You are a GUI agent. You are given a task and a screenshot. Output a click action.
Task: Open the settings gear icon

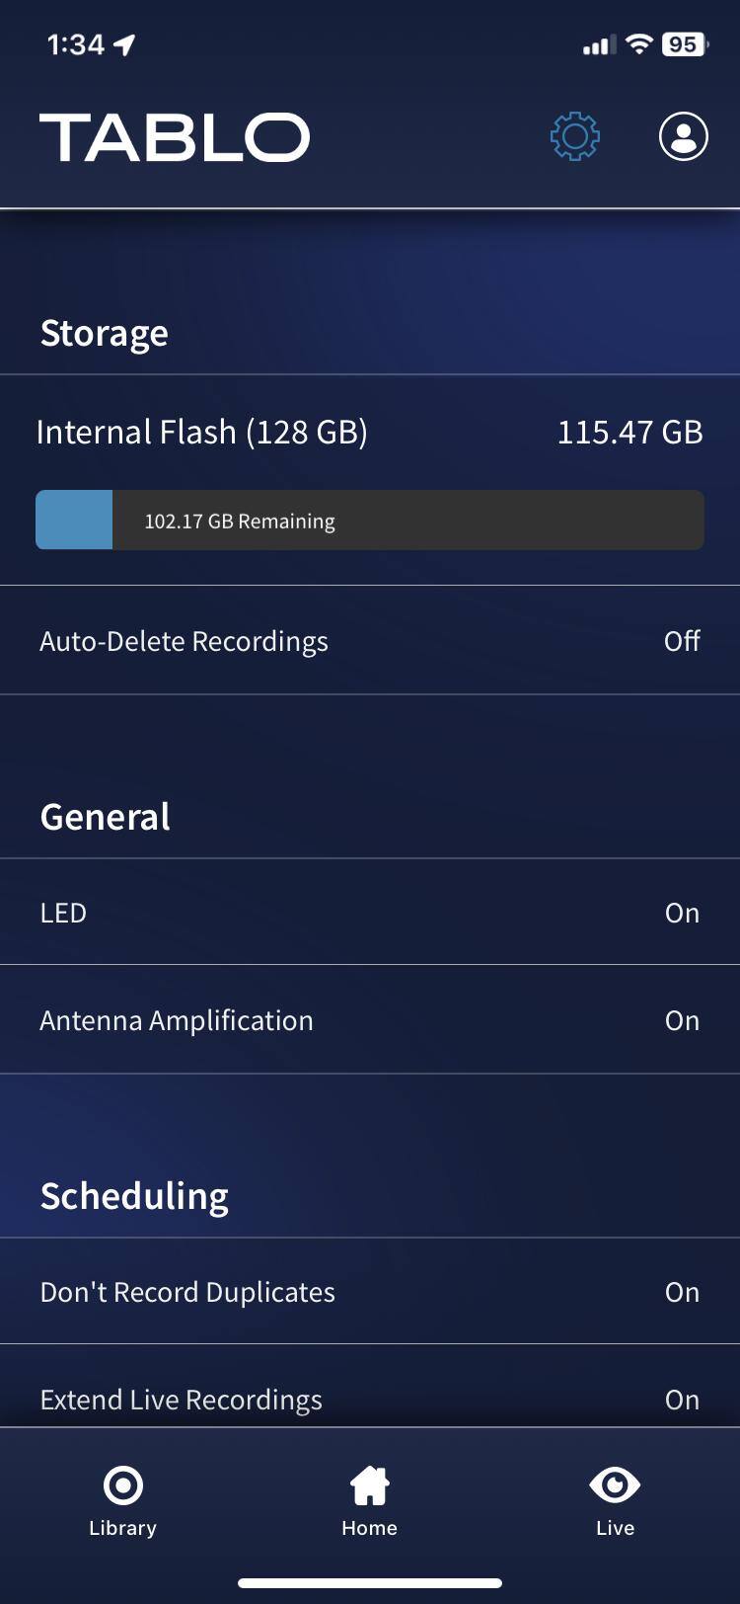pyautogui.click(x=575, y=136)
